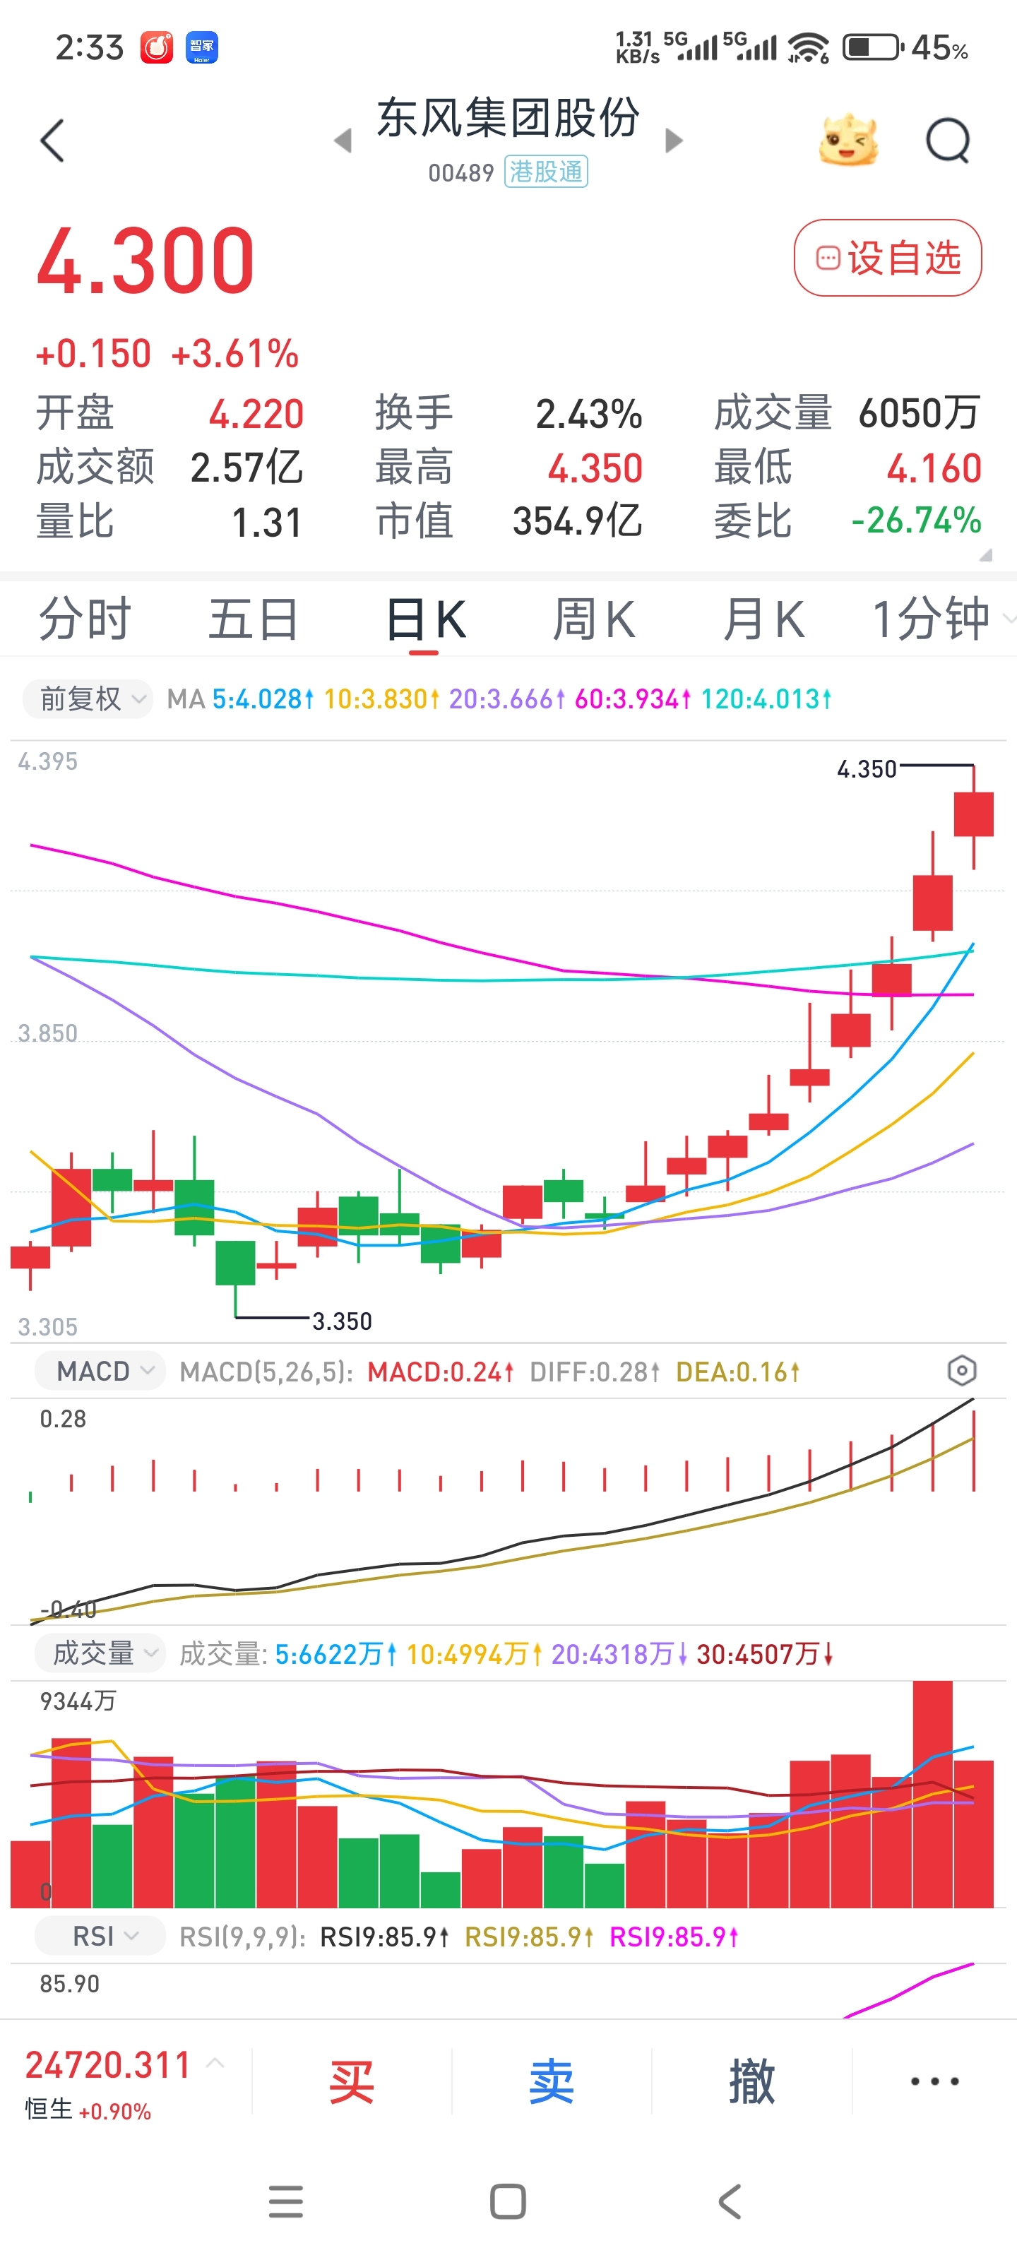Open Android recent apps menu button
Screen dimensions: 1017x2260
coord(286,2201)
